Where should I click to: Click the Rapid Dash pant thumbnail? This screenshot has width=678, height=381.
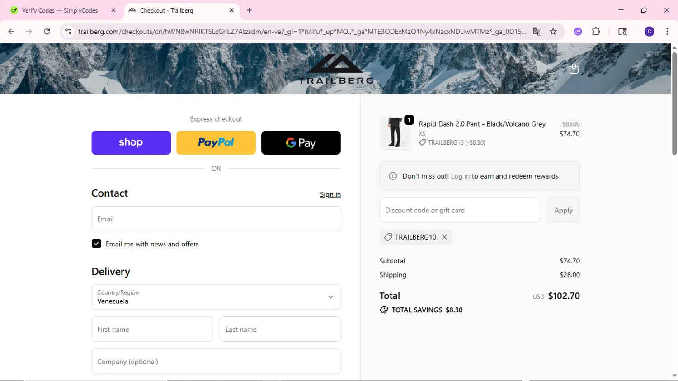(x=395, y=133)
